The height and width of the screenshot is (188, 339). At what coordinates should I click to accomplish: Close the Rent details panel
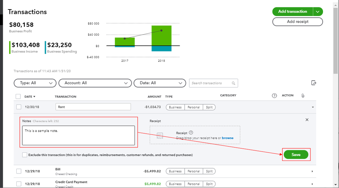tap(307, 120)
